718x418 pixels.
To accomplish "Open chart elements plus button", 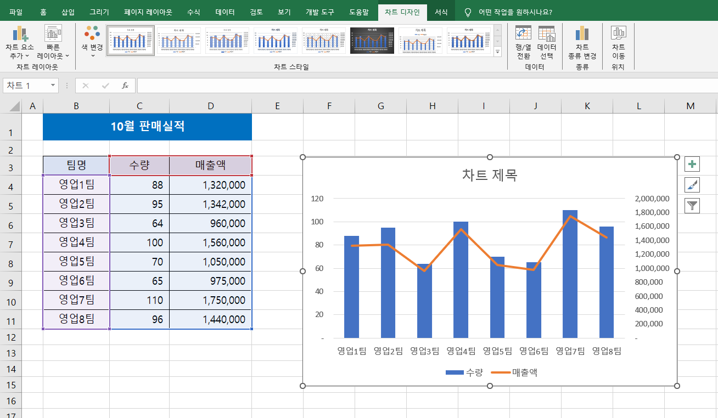I will point(693,163).
